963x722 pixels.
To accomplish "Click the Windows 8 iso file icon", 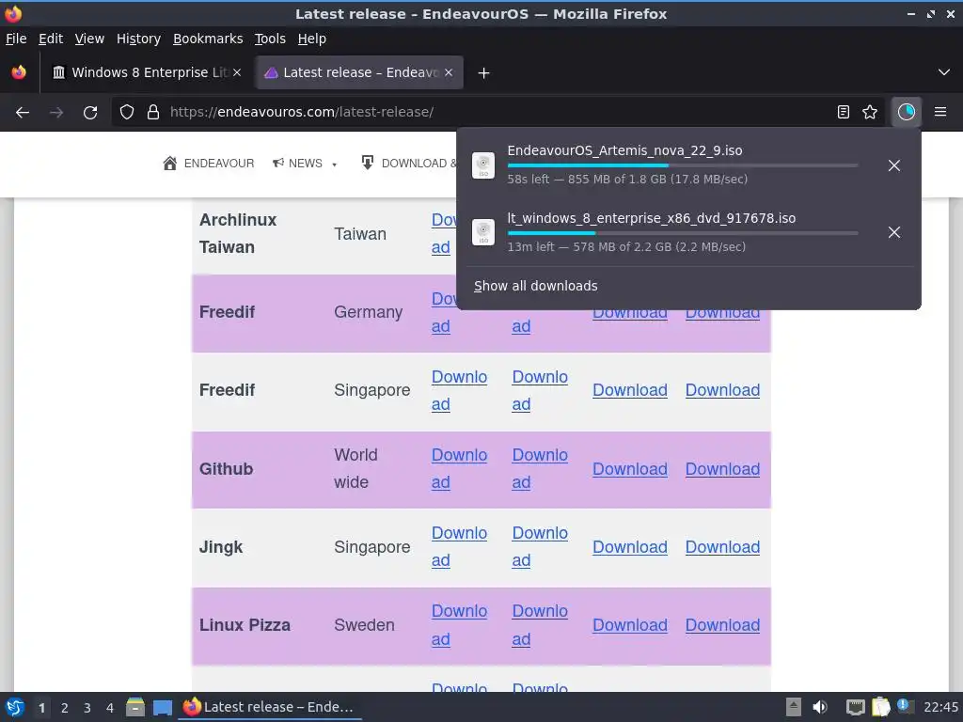I will point(483,232).
